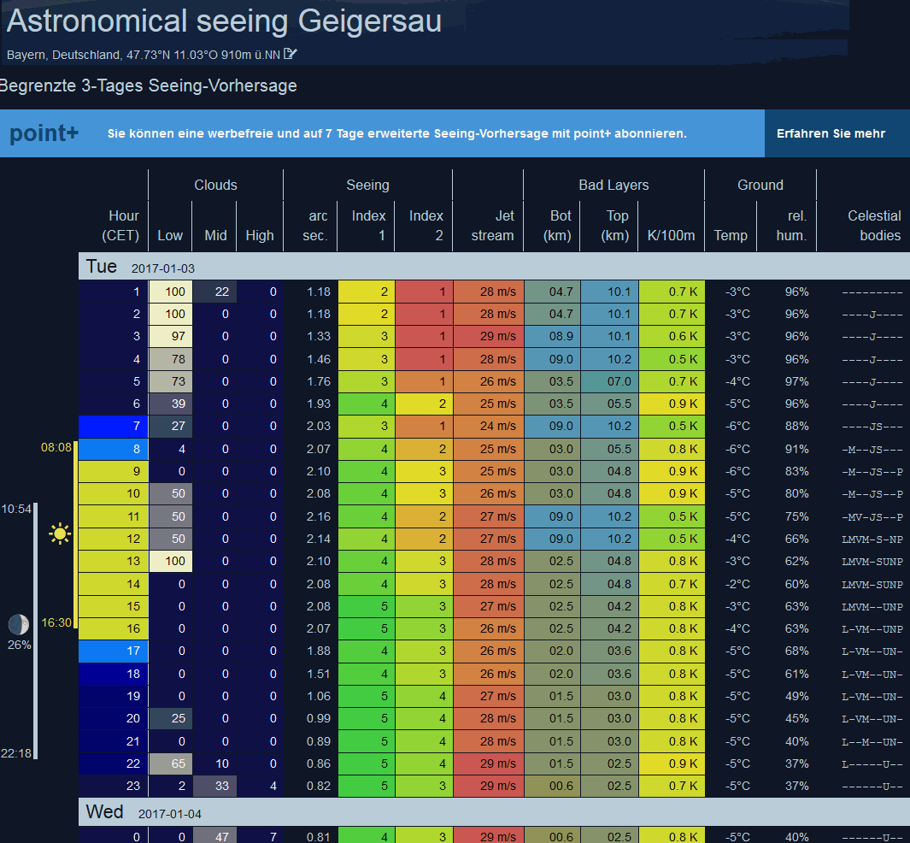Open the 'Erfahren Sie mehr' link
Screen dimensions: 910x843
click(831, 133)
